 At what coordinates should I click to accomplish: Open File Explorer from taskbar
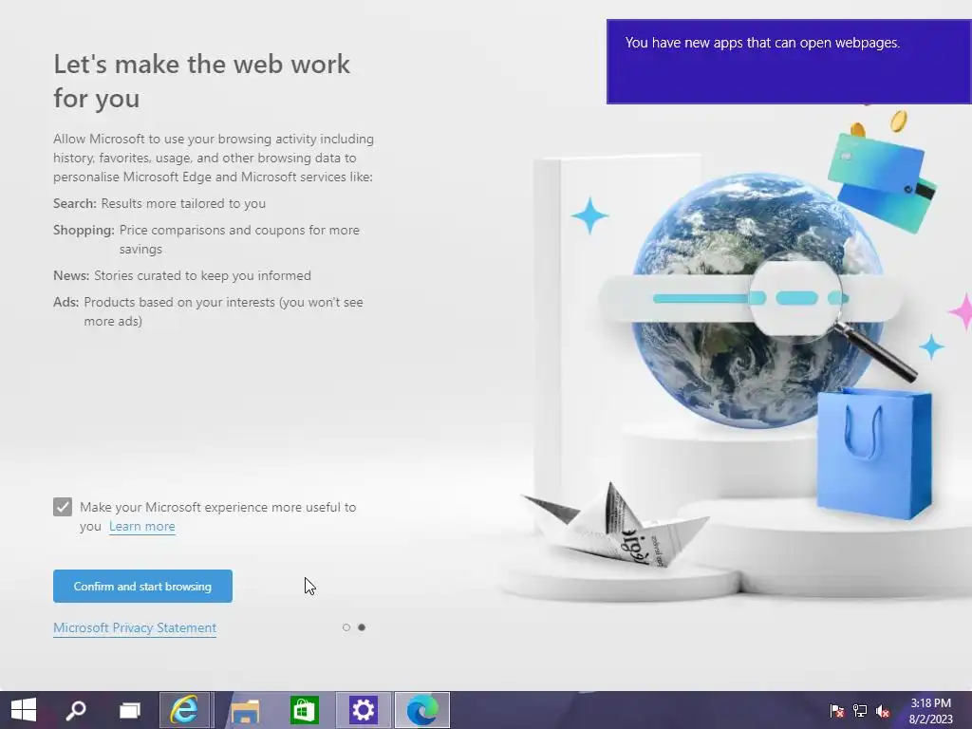click(245, 710)
